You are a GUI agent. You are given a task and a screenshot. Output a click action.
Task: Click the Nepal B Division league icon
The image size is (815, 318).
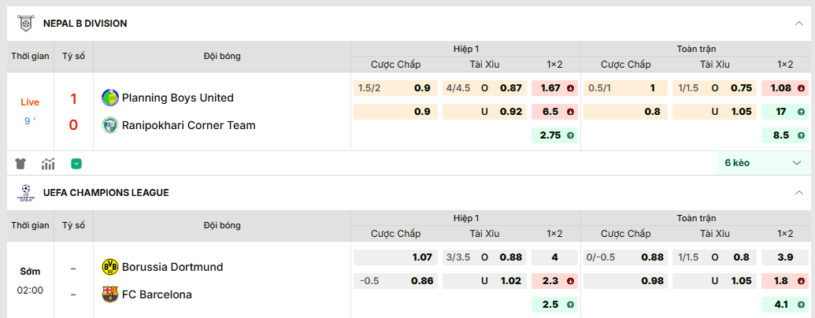(25, 24)
